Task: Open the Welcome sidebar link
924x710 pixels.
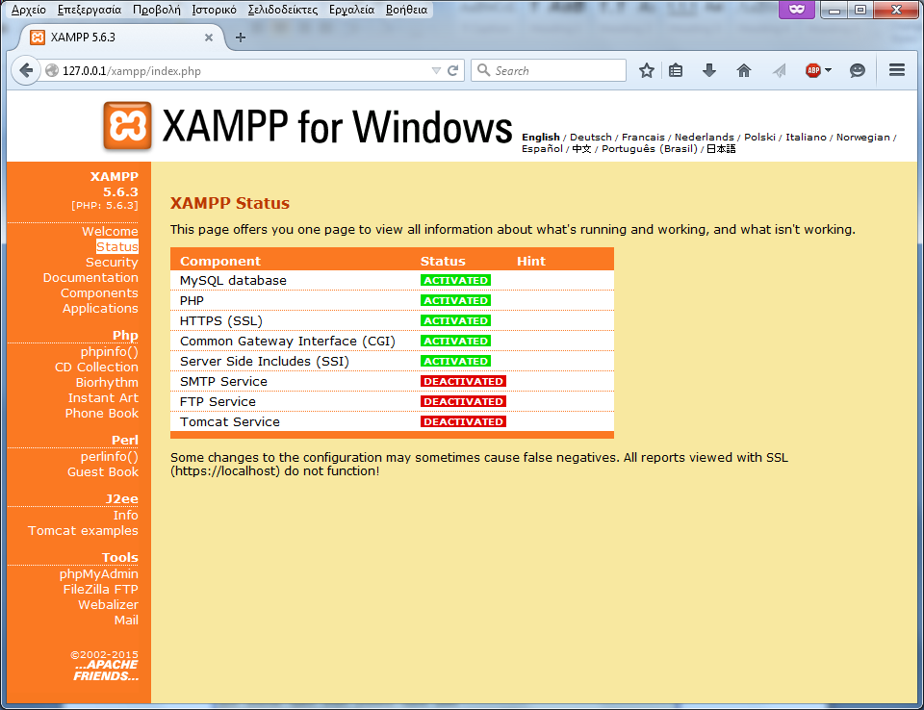Action: point(110,232)
